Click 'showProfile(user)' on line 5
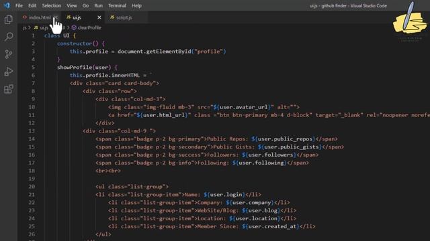 [x=84, y=67]
